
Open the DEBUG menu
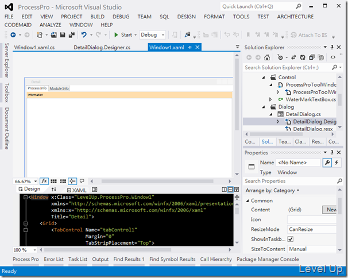[x=121, y=17]
